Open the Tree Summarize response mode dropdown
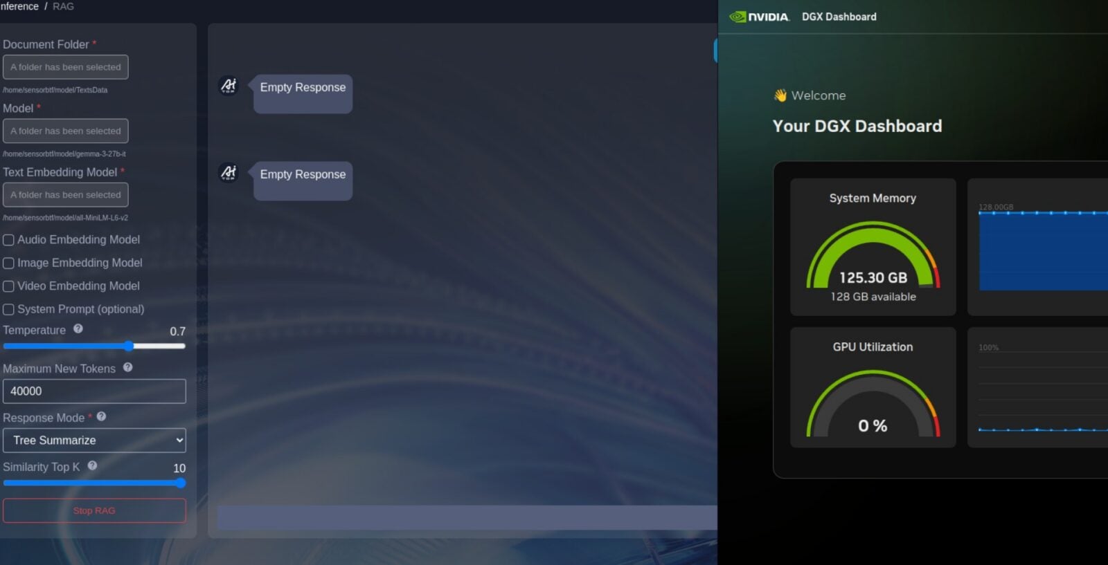This screenshot has height=565, width=1108. 94,441
